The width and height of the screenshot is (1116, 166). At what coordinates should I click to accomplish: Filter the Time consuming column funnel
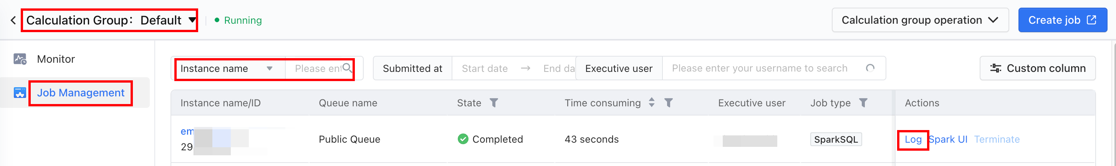669,103
